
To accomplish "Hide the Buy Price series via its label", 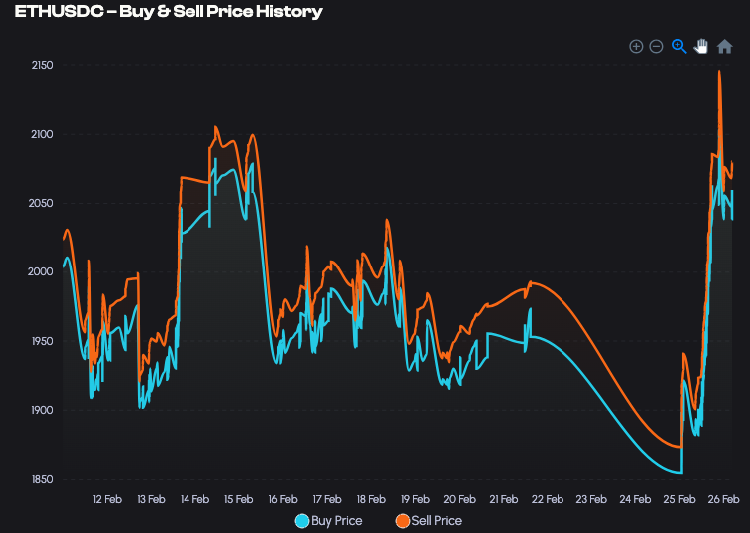I will pos(336,521).
